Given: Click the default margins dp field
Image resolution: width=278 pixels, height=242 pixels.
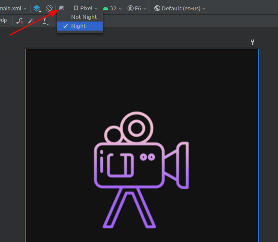Looking at the screenshot, I should 4,20.
